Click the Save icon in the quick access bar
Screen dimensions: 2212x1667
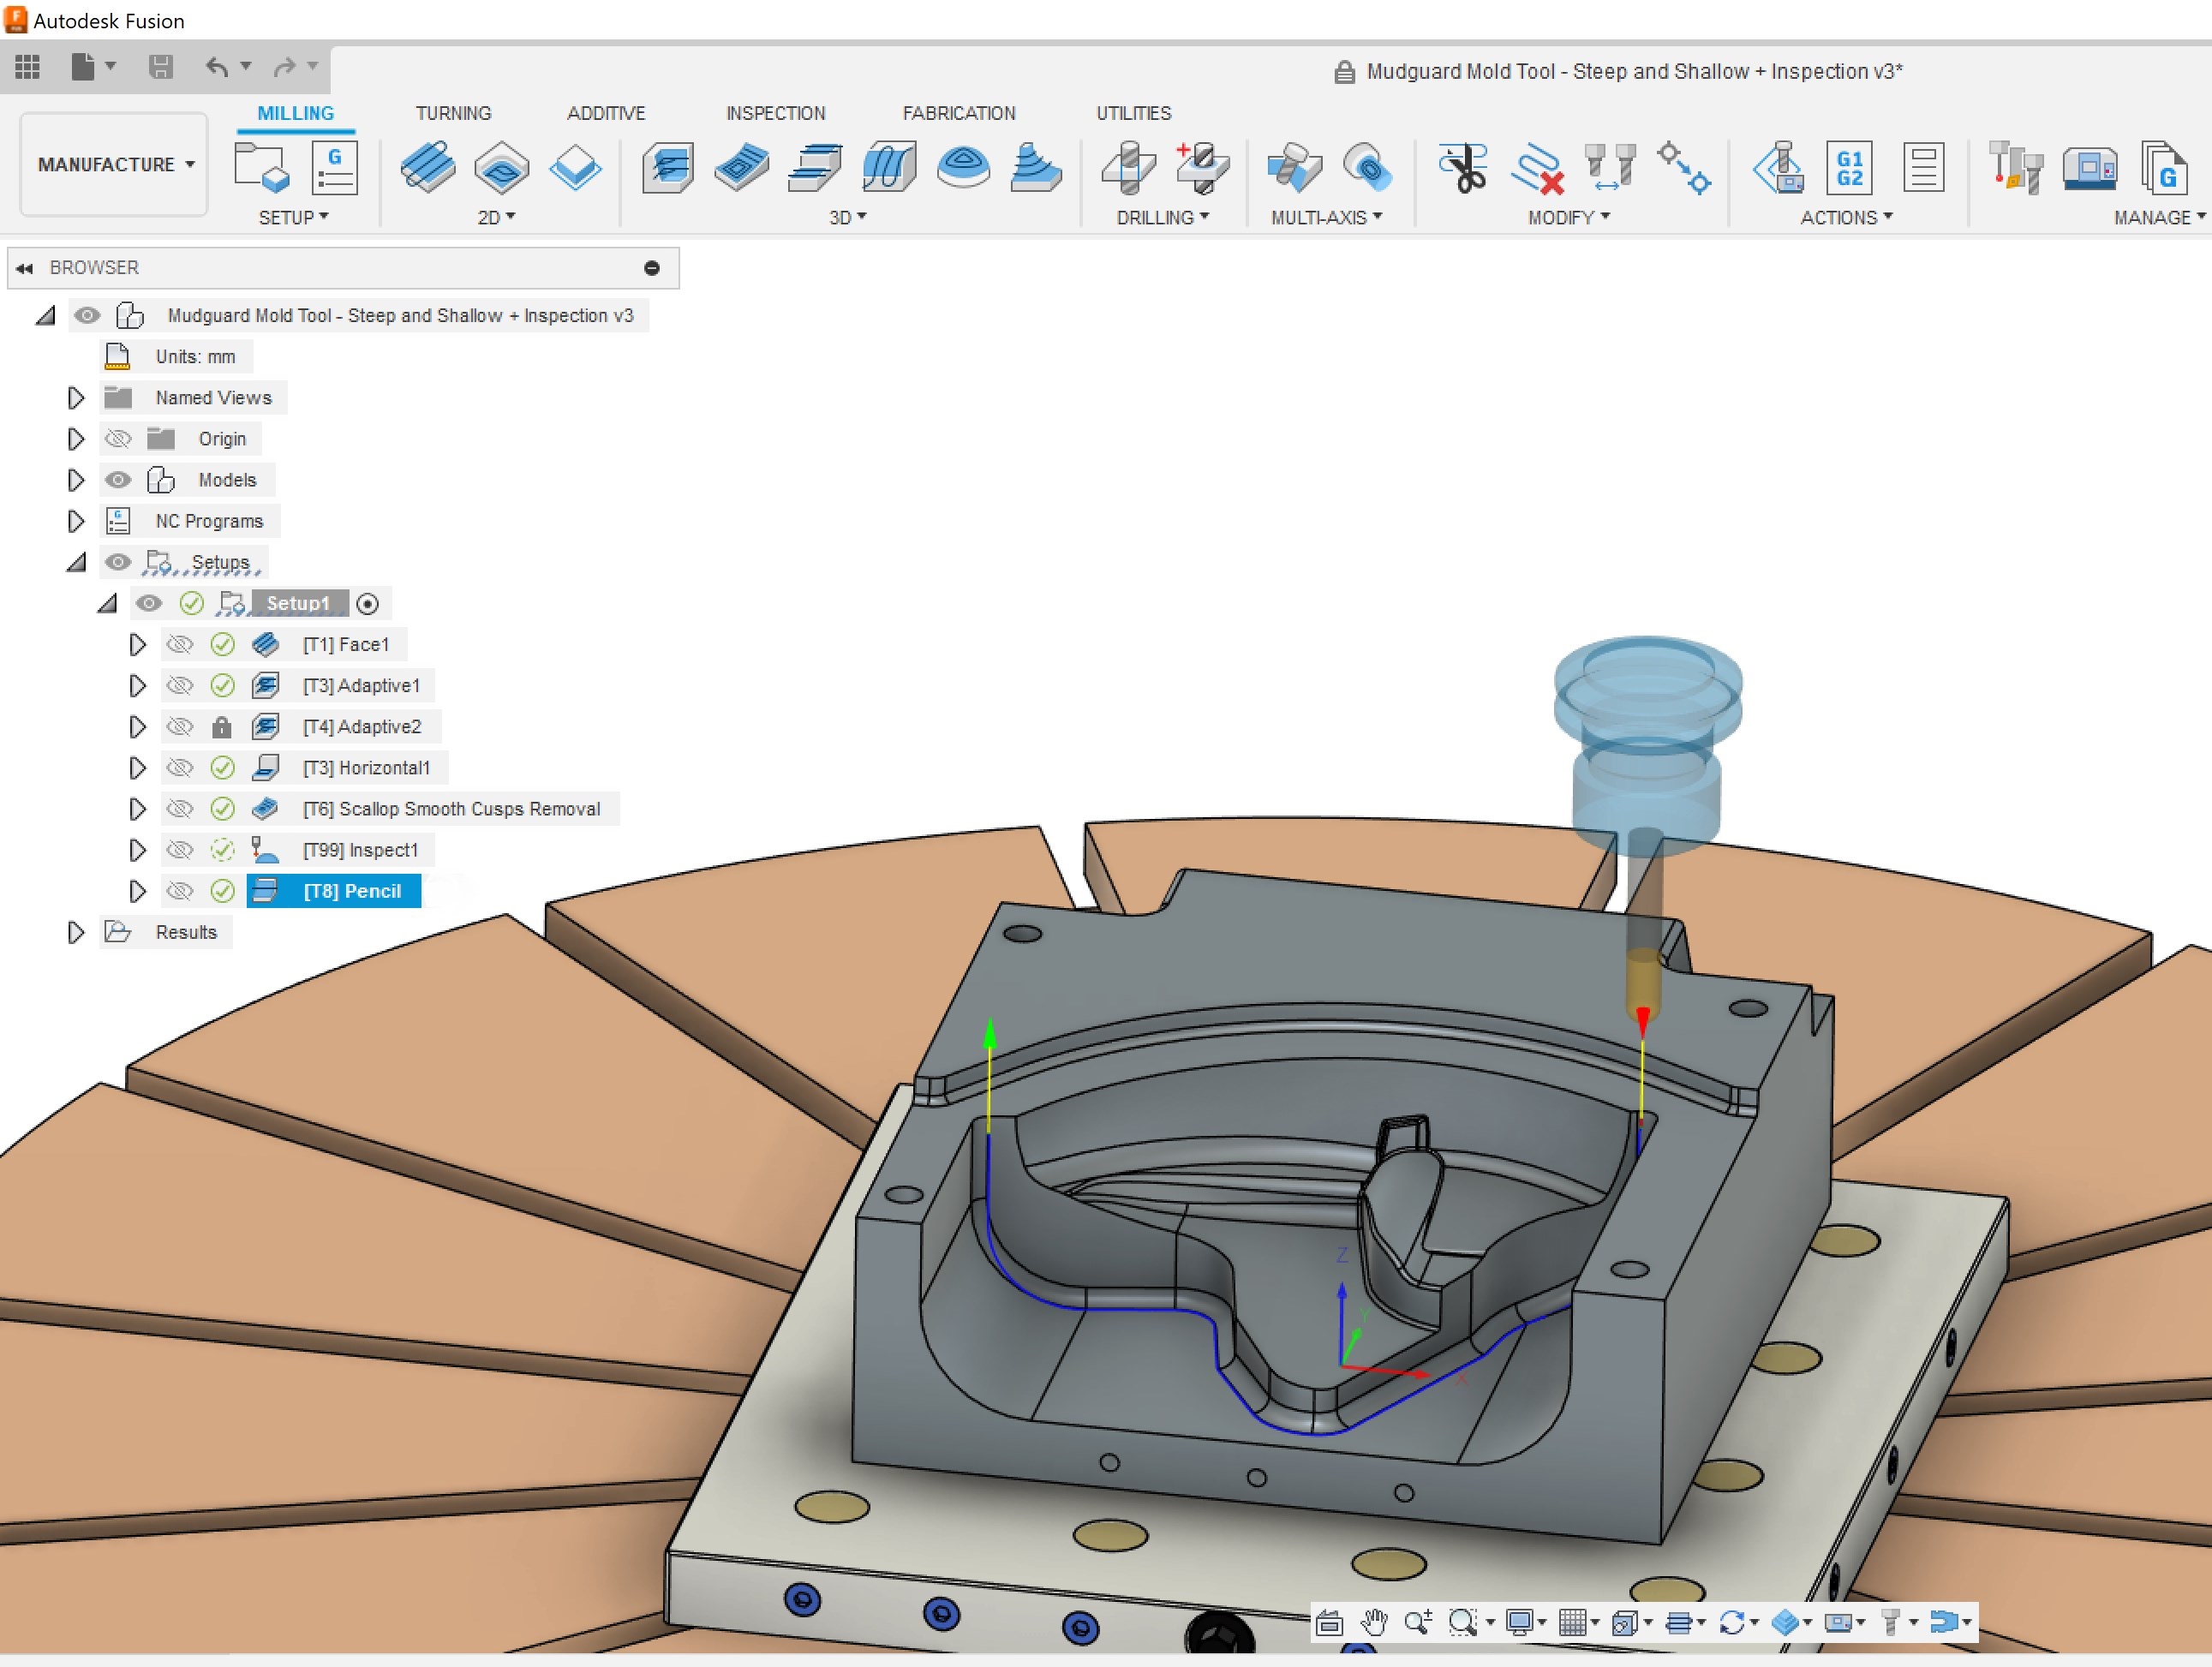(x=160, y=67)
